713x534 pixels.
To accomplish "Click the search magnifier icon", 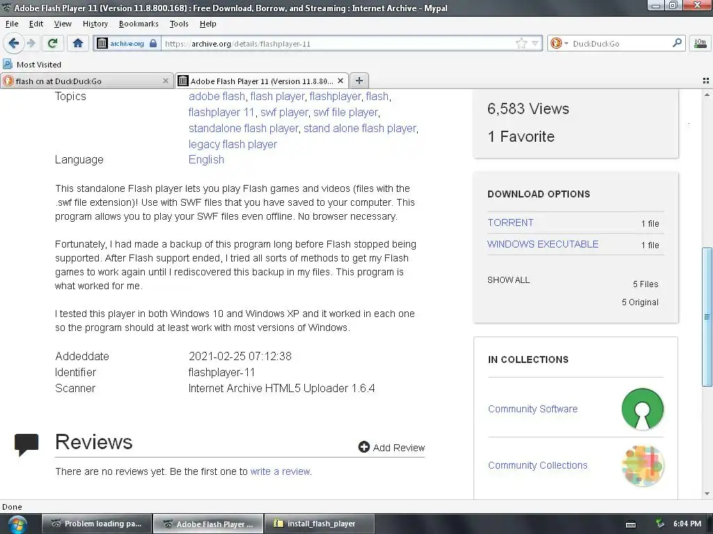I will 677,43.
